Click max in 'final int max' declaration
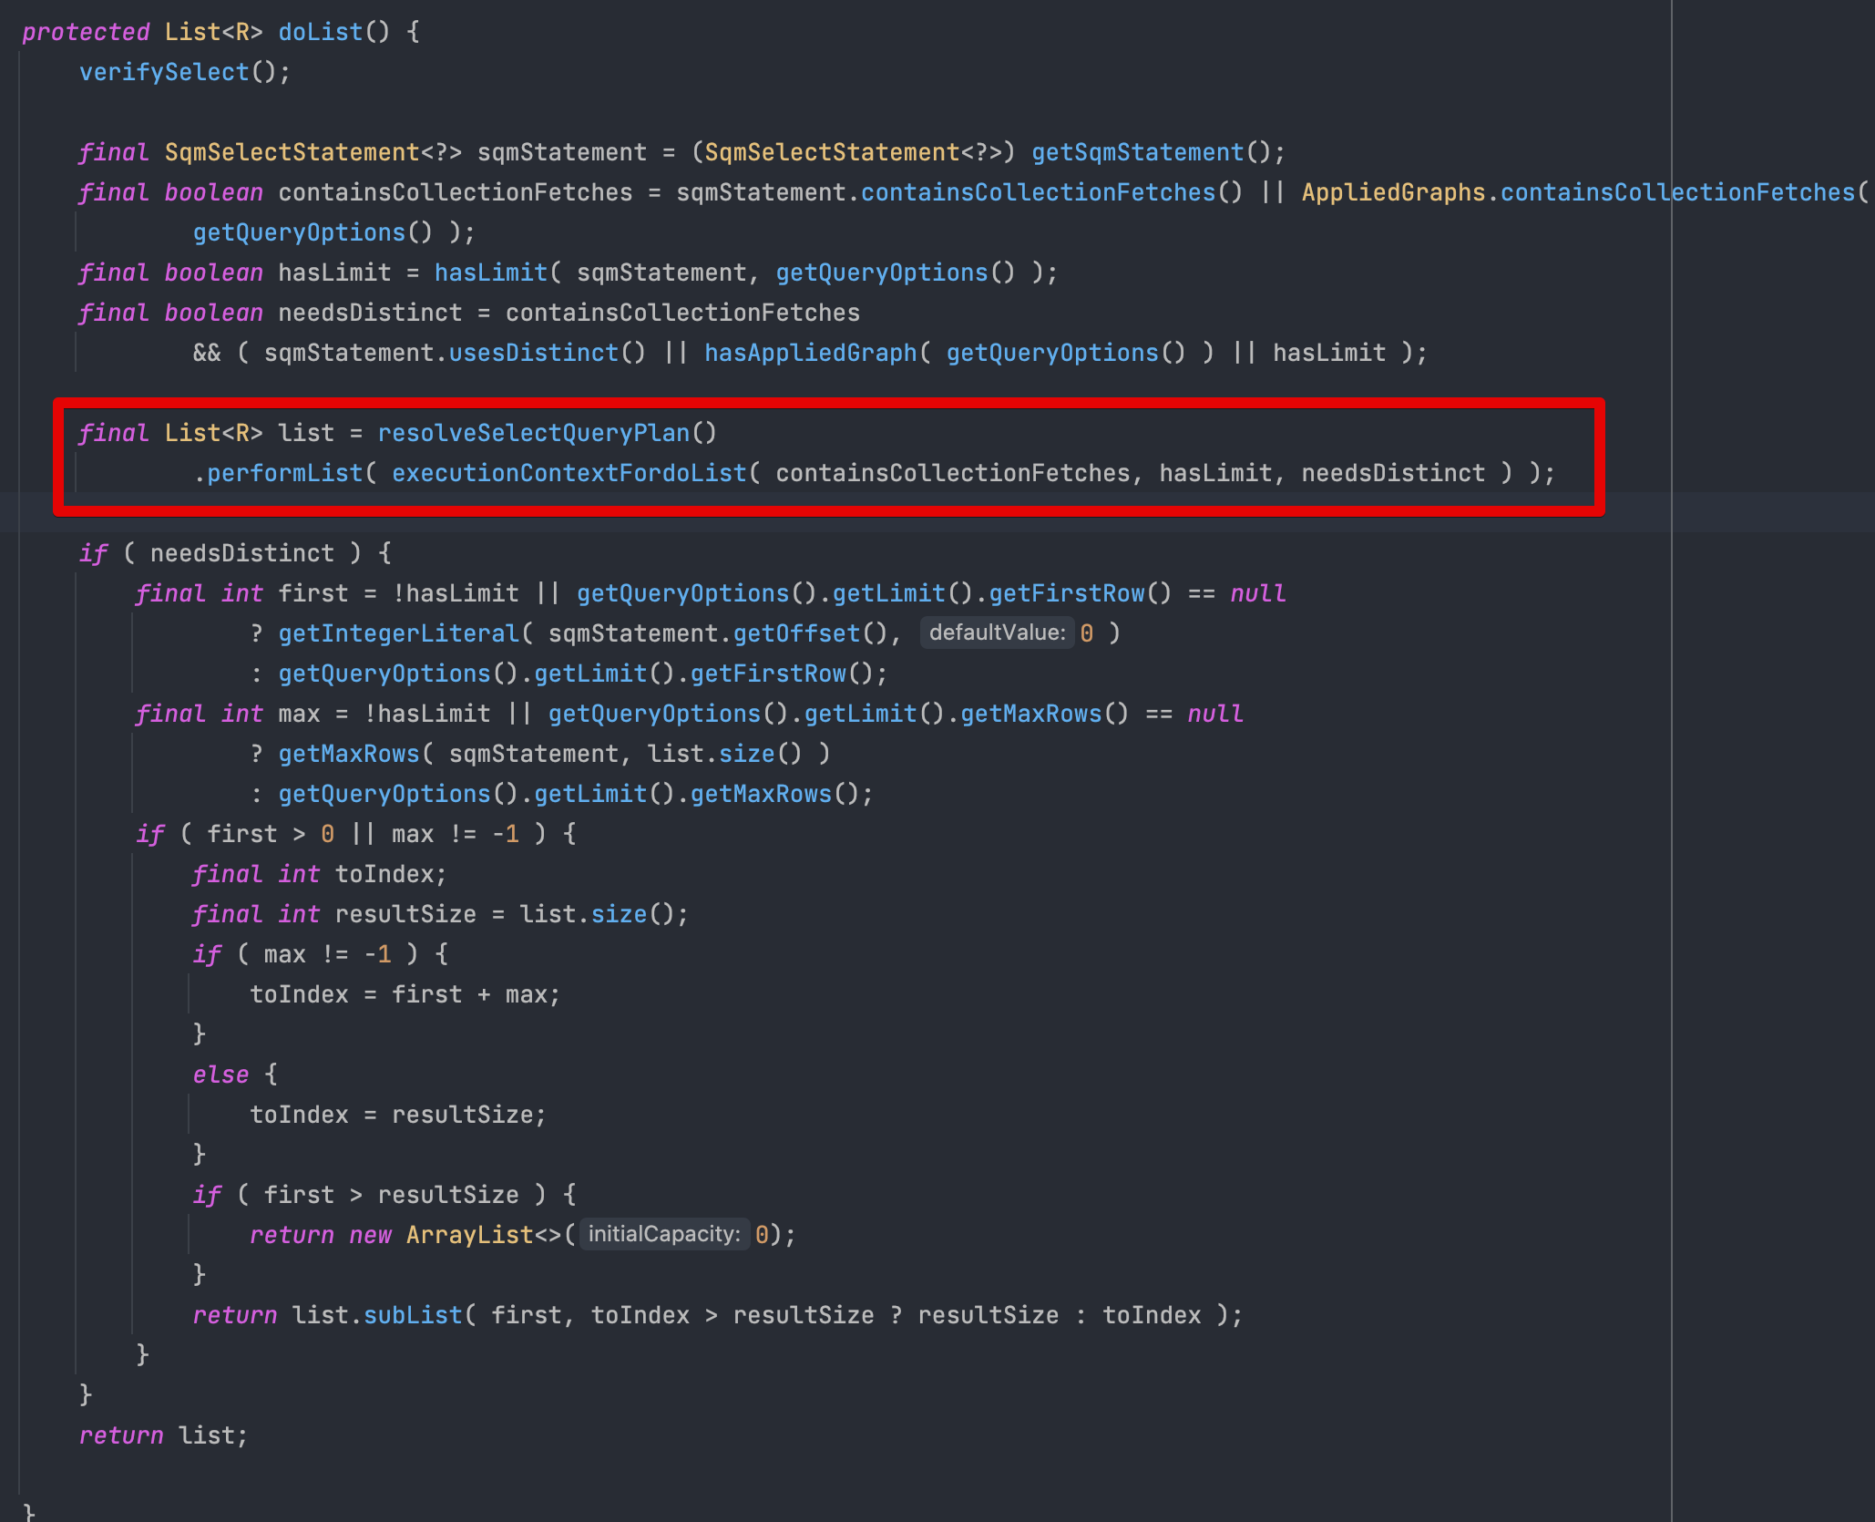This screenshot has height=1522, width=1875. pyautogui.click(x=299, y=714)
